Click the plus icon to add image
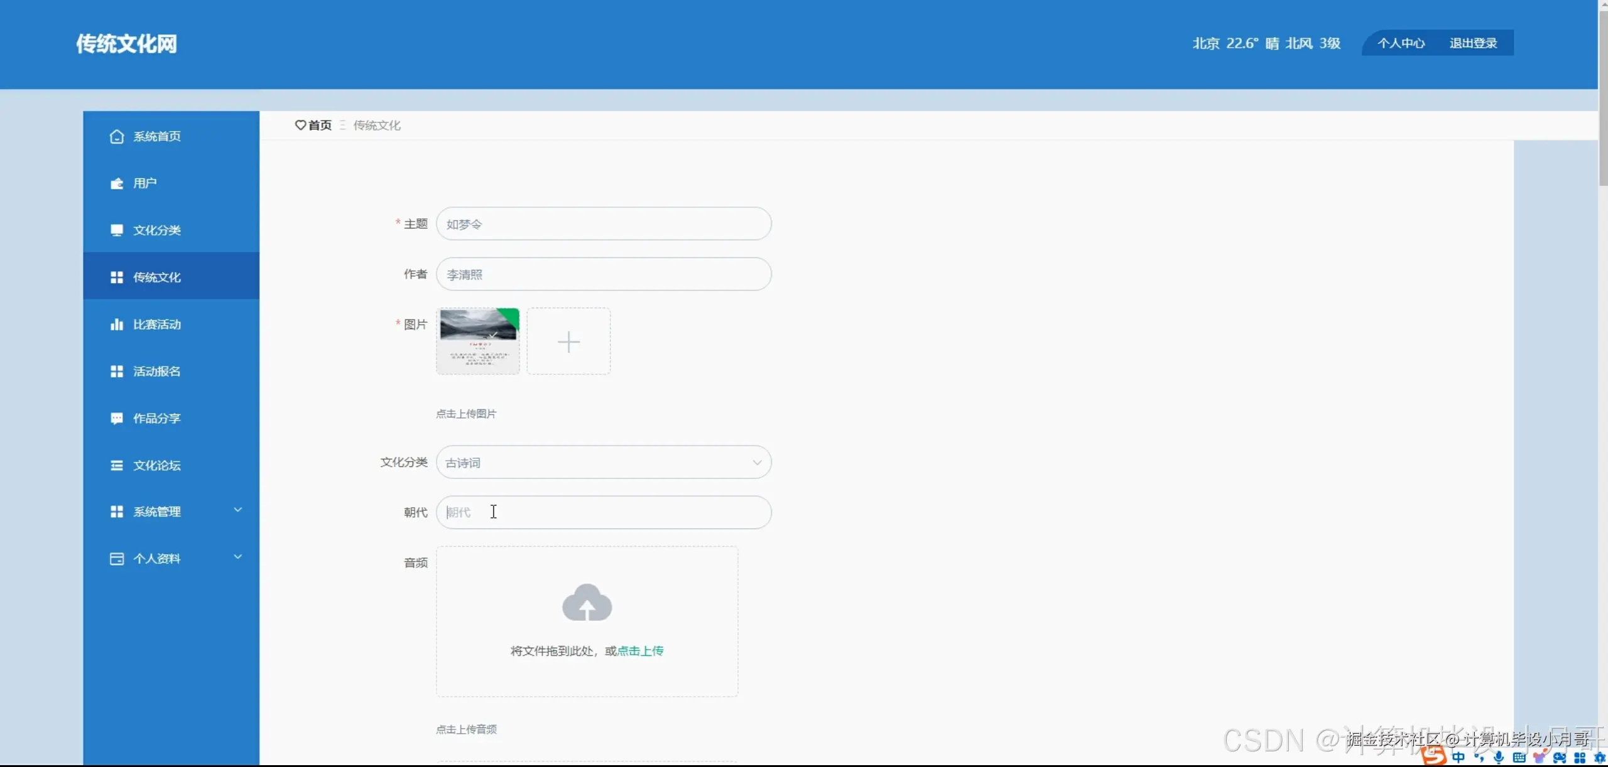Screen dimensions: 1608x767 [x=568, y=341]
